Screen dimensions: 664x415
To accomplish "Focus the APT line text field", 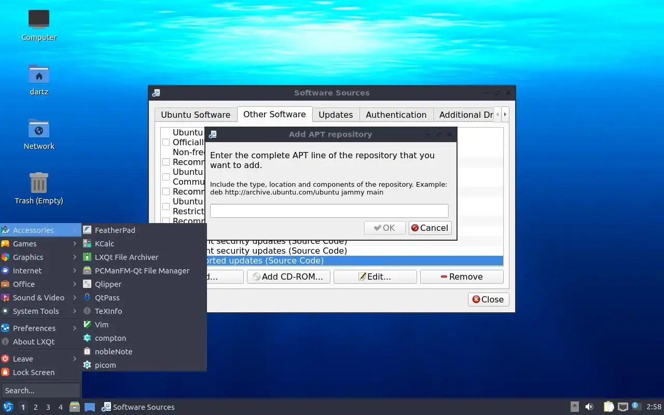I will point(329,211).
